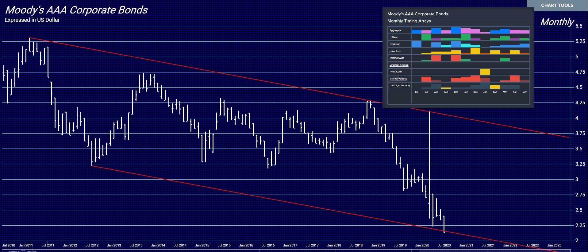Click the Jan 2022 date on x-axis
This screenshot has height=252, width=588.
(510, 245)
